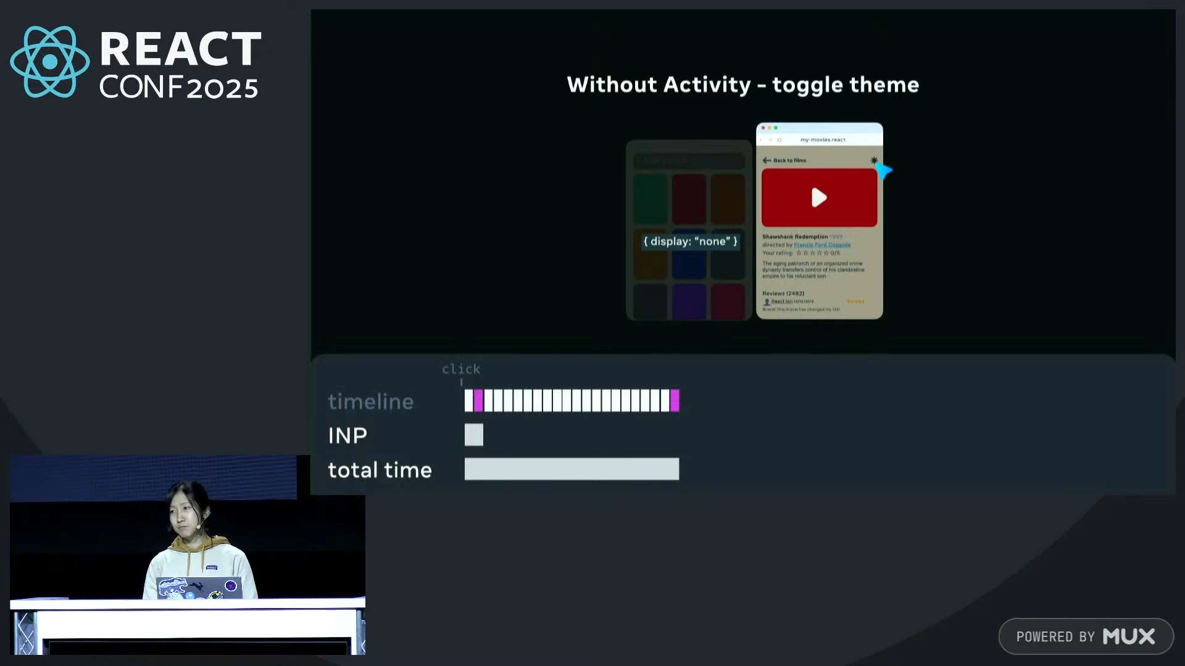The width and height of the screenshot is (1185, 666).
Task: Click the React Conf atom logo
Action: click(49, 62)
